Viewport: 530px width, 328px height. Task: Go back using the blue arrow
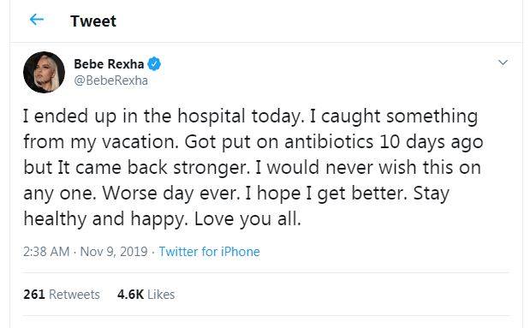point(37,20)
